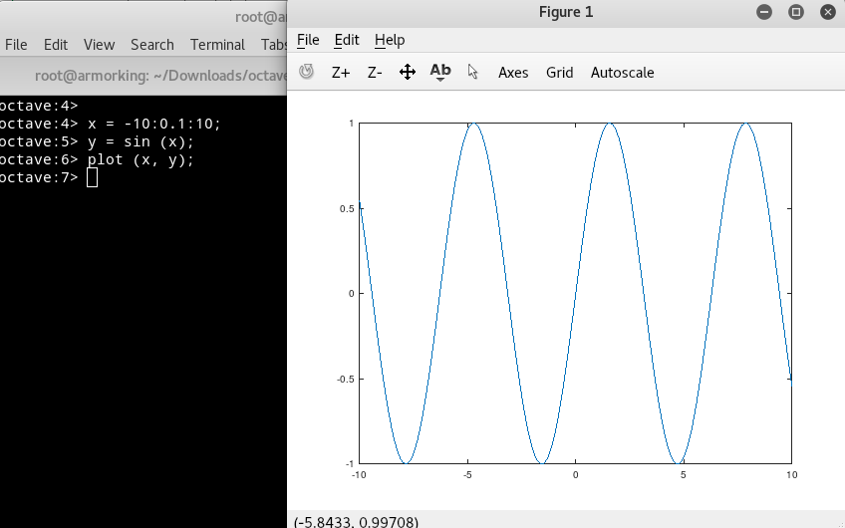Click the rotate tool icon in Figure toolbar
The width and height of the screenshot is (845, 528).
(307, 72)
